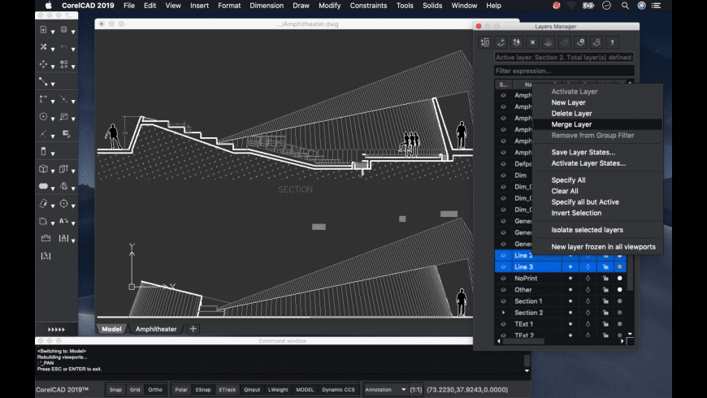The image size is (707, 398).
Task: Select the Line tool in left toolbar
Action: (x=43, y=81)
